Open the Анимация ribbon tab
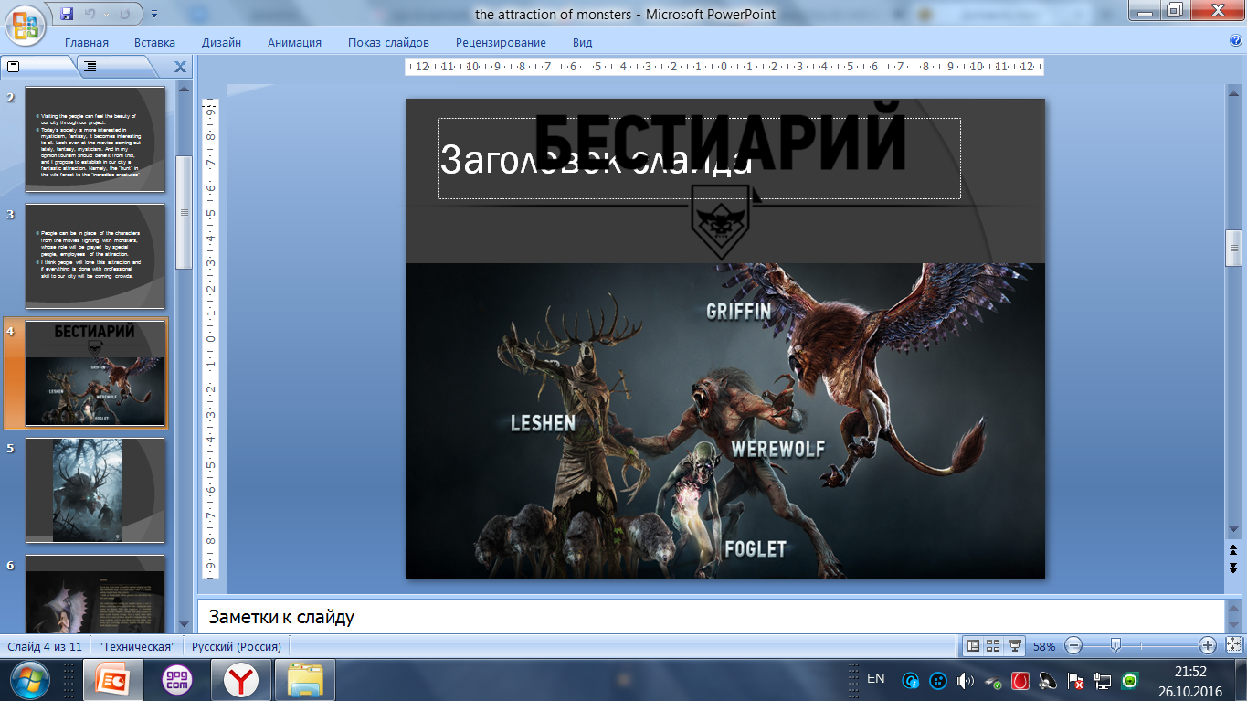 pos(294,42)
